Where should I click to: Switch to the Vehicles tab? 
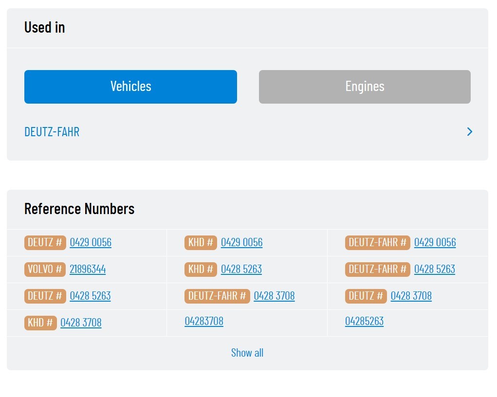coord(130,87)
